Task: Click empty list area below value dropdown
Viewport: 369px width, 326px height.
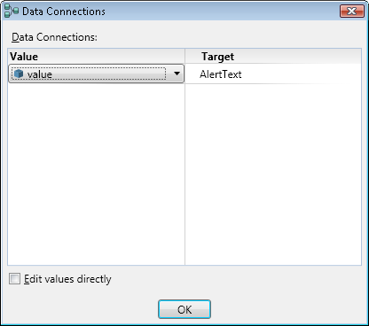Action: pos(96,175)
